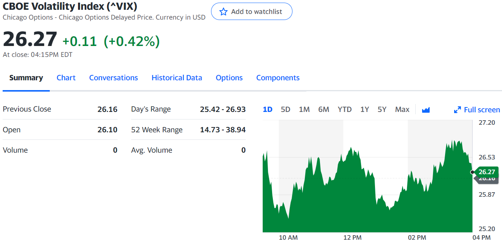Click the CBOE Volatility Index (^VIX) title
The height and width of the screenshot is (242, 502).
pos(70,6)
